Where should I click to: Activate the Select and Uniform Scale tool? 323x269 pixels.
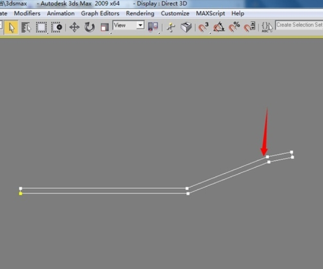tap(104, 27)
